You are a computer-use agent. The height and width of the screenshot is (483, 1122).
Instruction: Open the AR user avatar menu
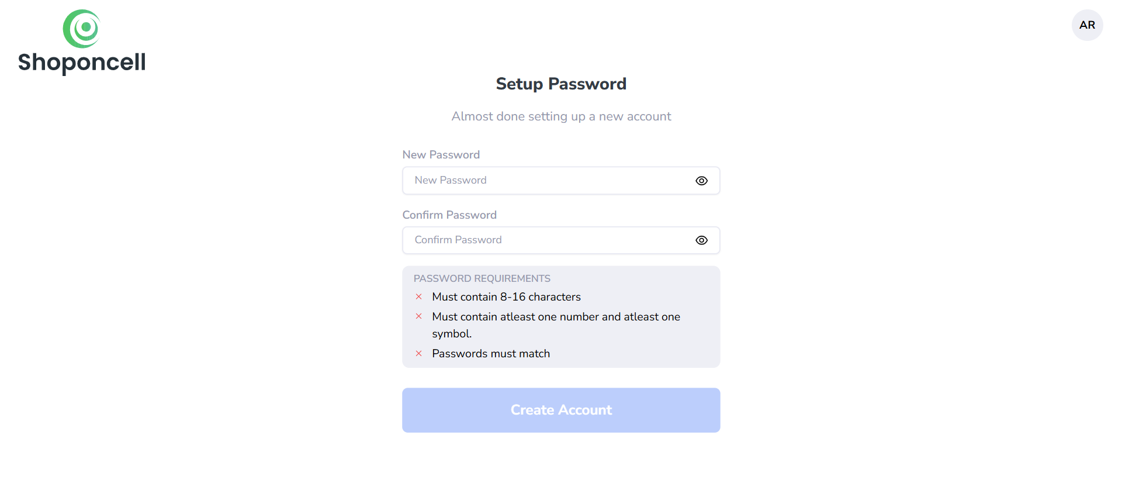pos(1087,25)
